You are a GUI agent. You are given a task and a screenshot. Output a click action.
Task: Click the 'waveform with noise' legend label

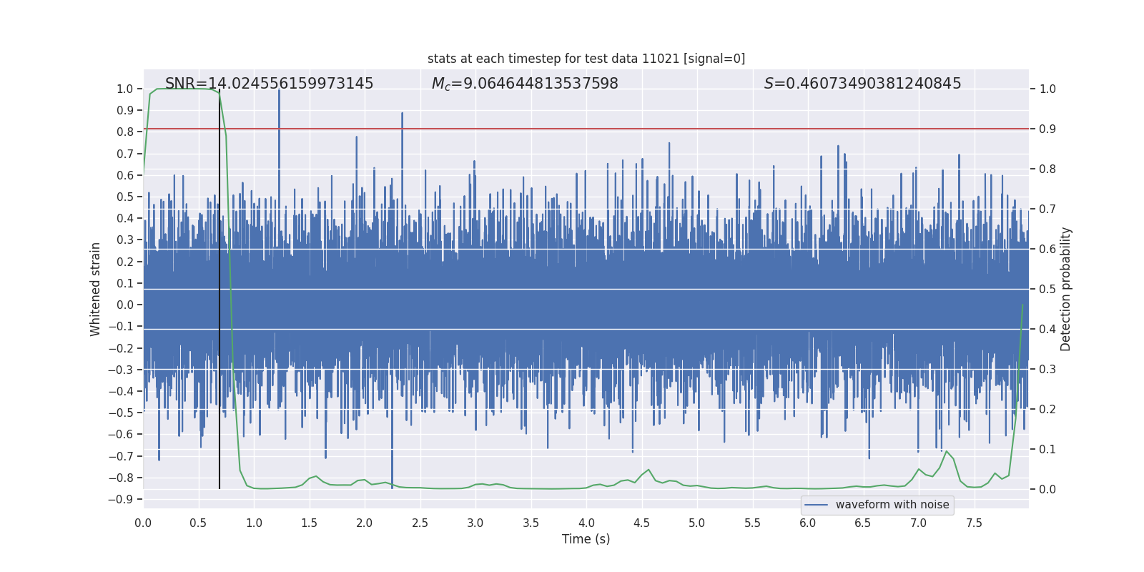point(892,505)
